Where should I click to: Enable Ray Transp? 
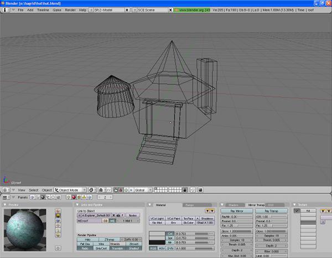[272, 211]
